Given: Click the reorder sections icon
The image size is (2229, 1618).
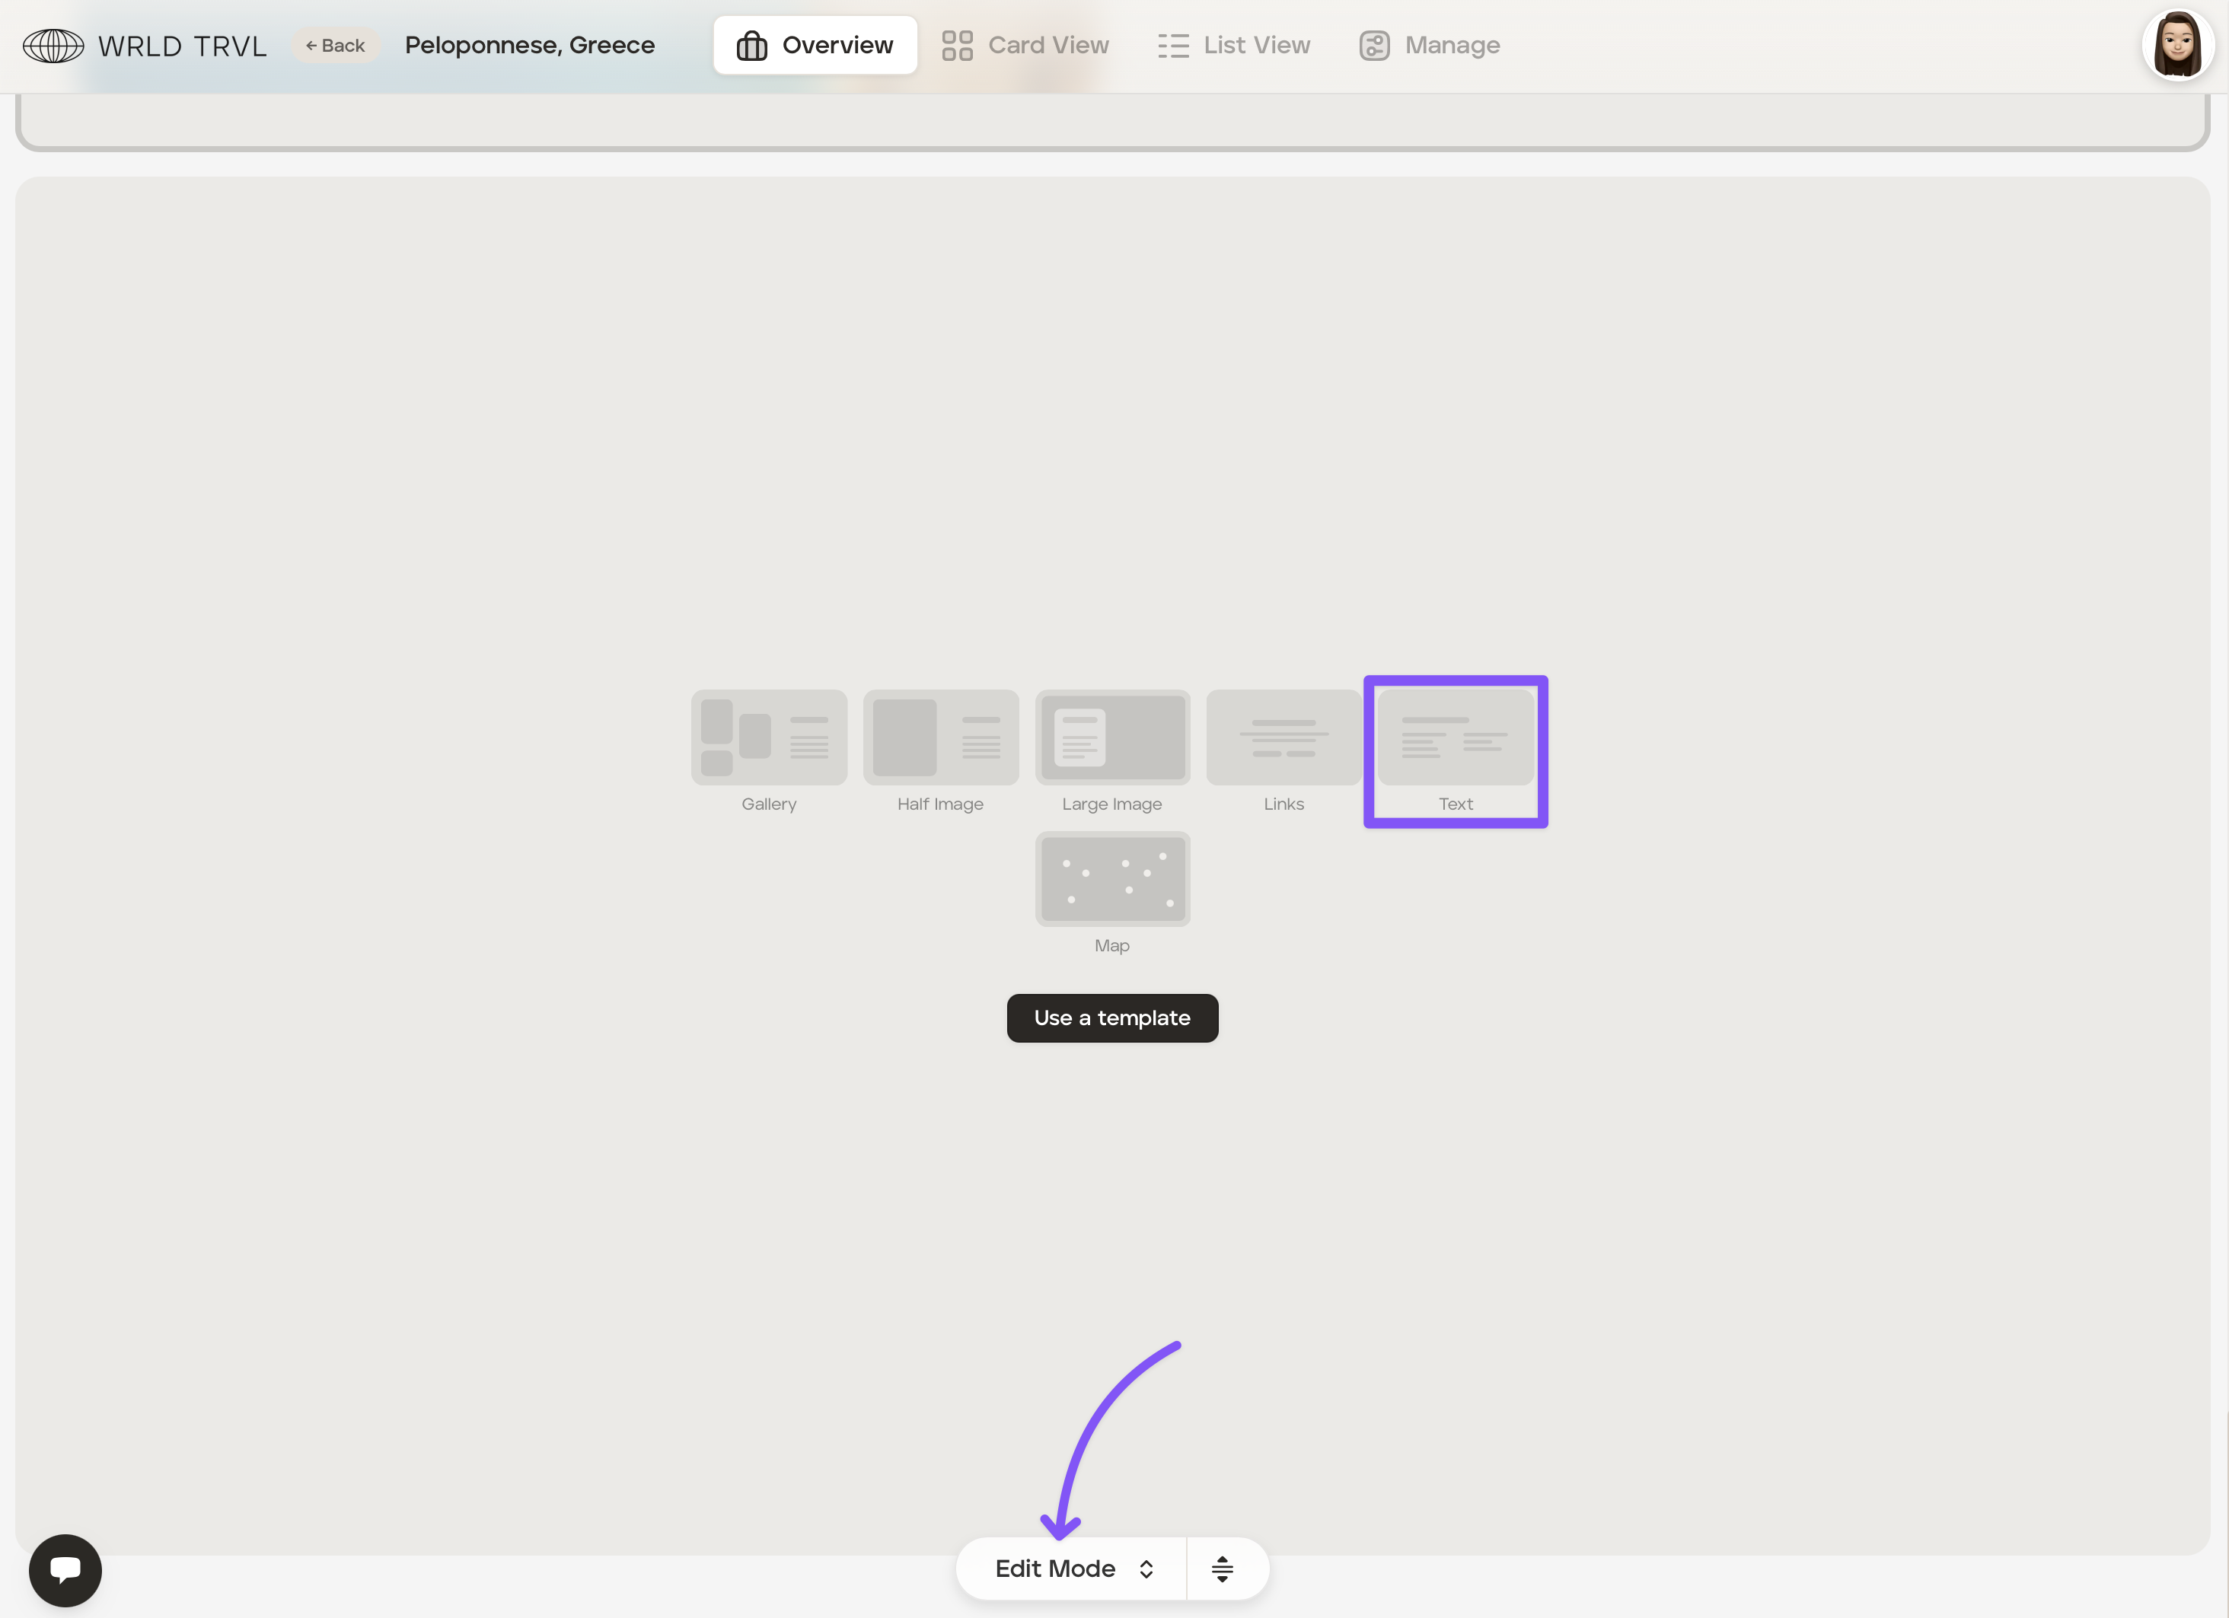Looking at the screenshot, I should pyautogui.click(x=1222, y=1569).
